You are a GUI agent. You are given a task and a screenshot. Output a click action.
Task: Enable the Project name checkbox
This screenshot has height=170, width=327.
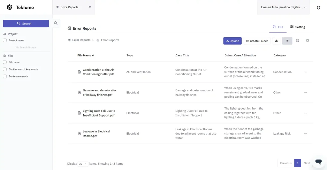point(5,40)
